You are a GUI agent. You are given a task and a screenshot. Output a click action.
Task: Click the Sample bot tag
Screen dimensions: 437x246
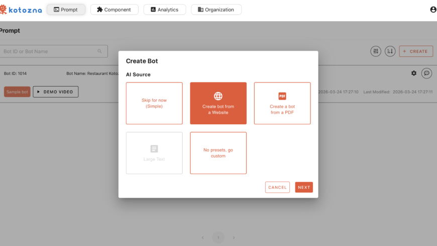pos(17,92)
